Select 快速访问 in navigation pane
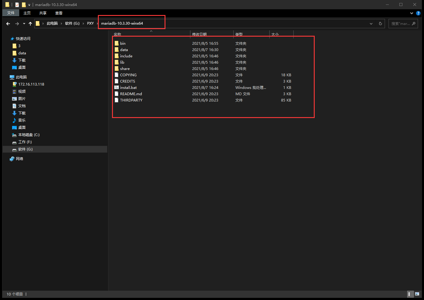424x300 pixels. point(23,38)
